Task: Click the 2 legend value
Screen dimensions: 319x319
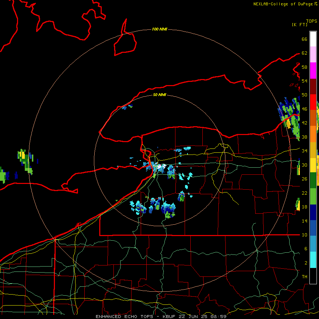Action: 306,263
